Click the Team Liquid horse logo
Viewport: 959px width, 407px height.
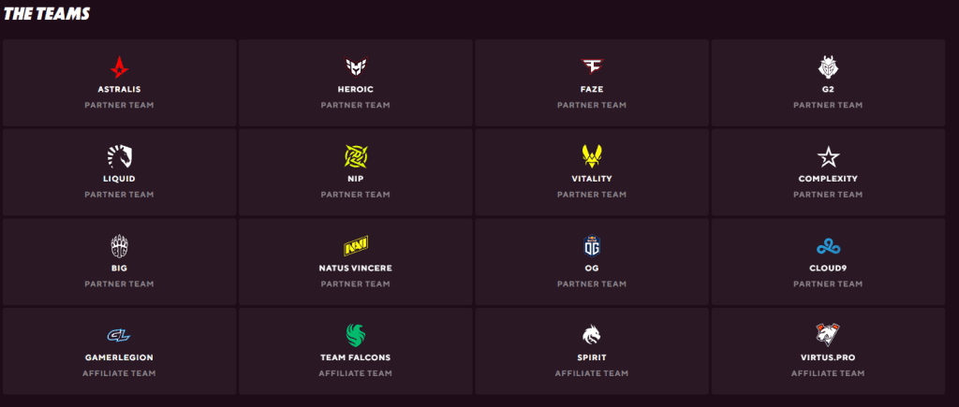tap(119, 155)
